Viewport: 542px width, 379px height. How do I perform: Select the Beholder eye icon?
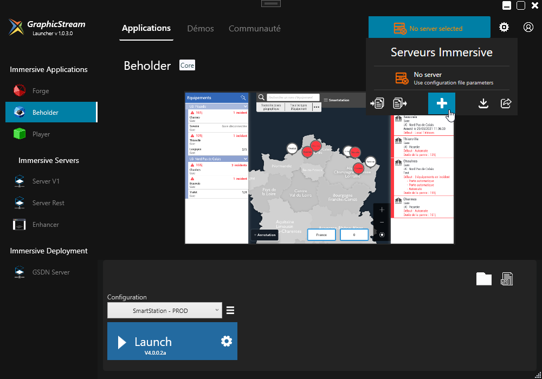point(20,112)
